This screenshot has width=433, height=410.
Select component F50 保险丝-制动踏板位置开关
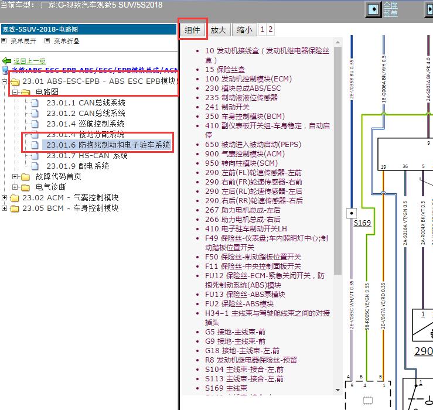coord(253,257)
